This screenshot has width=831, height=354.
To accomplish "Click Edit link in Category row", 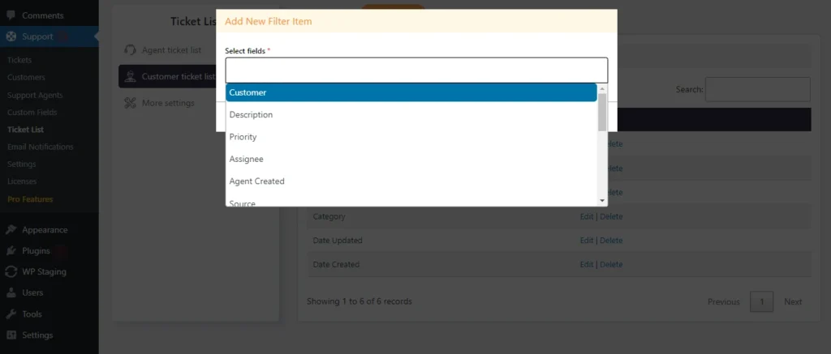I will pyautogui.click(x=587, y=216).
